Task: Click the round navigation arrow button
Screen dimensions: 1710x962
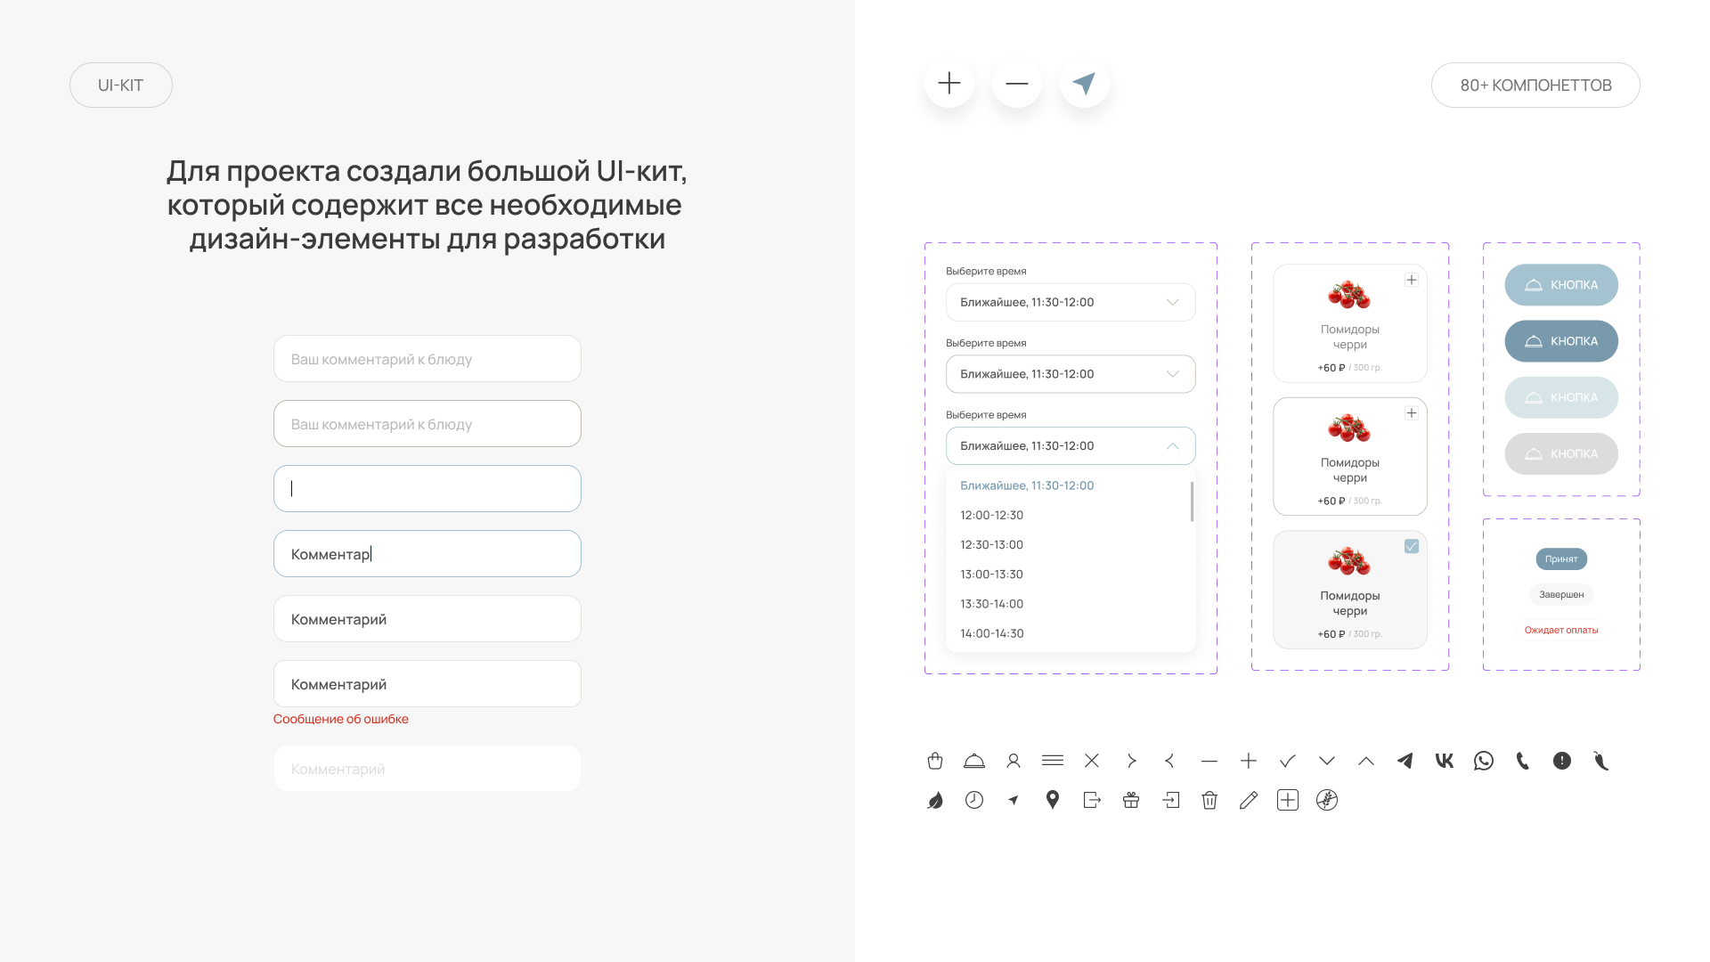Action: pyautogui.click(x=1084, y=84)
